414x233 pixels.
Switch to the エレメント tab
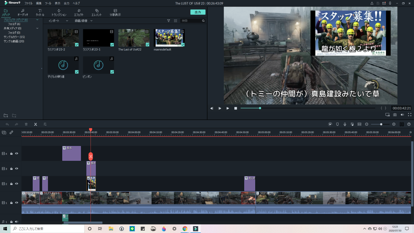point(97,13)
